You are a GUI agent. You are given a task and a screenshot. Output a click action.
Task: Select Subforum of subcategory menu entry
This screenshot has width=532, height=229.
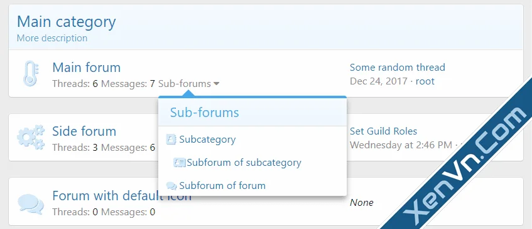click(244, 163)
